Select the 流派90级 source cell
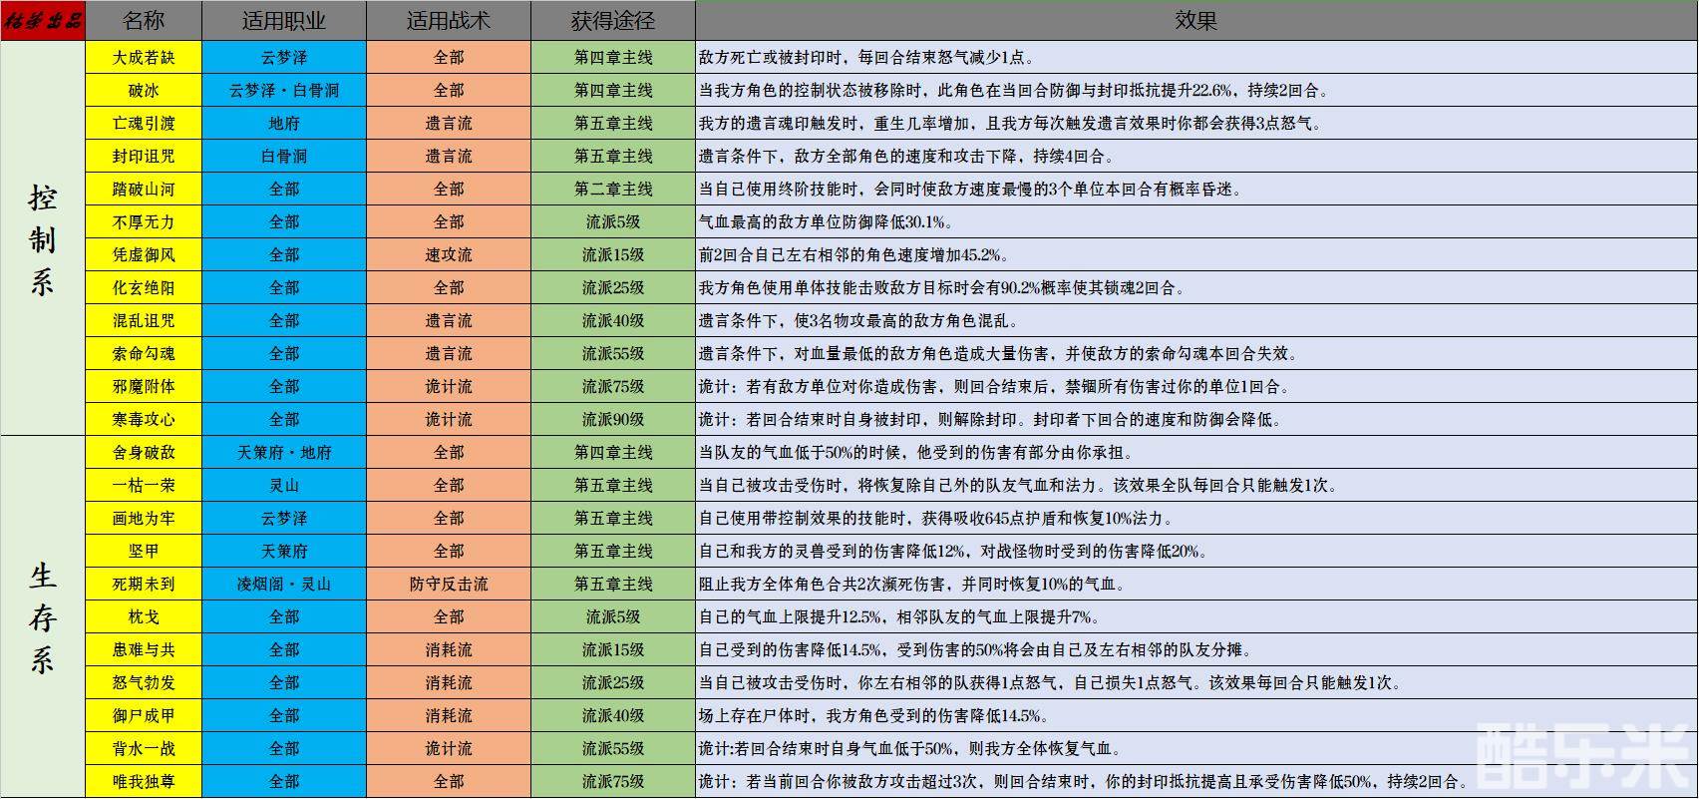Viewport: 1699px width, 799px height. point(612,420)
